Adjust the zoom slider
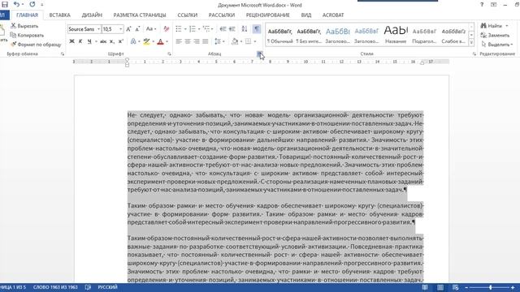The image size is (520, 292). click(x=490, y=287)
